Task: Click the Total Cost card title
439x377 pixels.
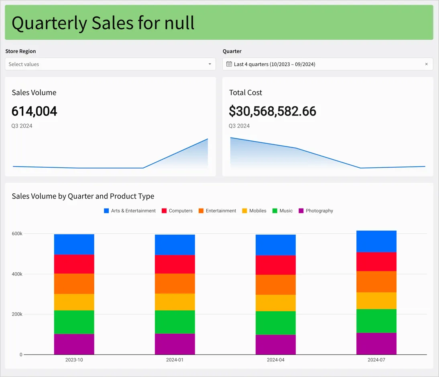Action: tap(246, 93)
